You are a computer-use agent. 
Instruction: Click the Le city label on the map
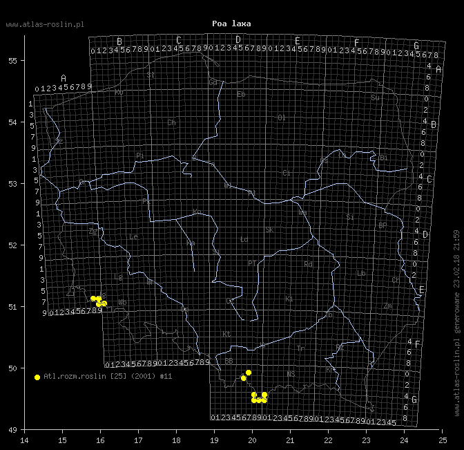(133, 237)
